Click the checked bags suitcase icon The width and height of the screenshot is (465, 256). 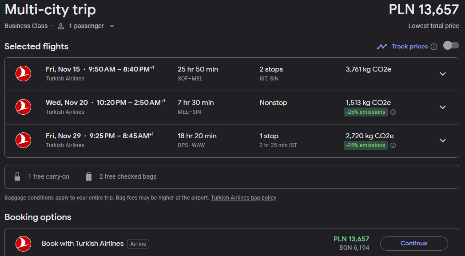coord(89,177)
